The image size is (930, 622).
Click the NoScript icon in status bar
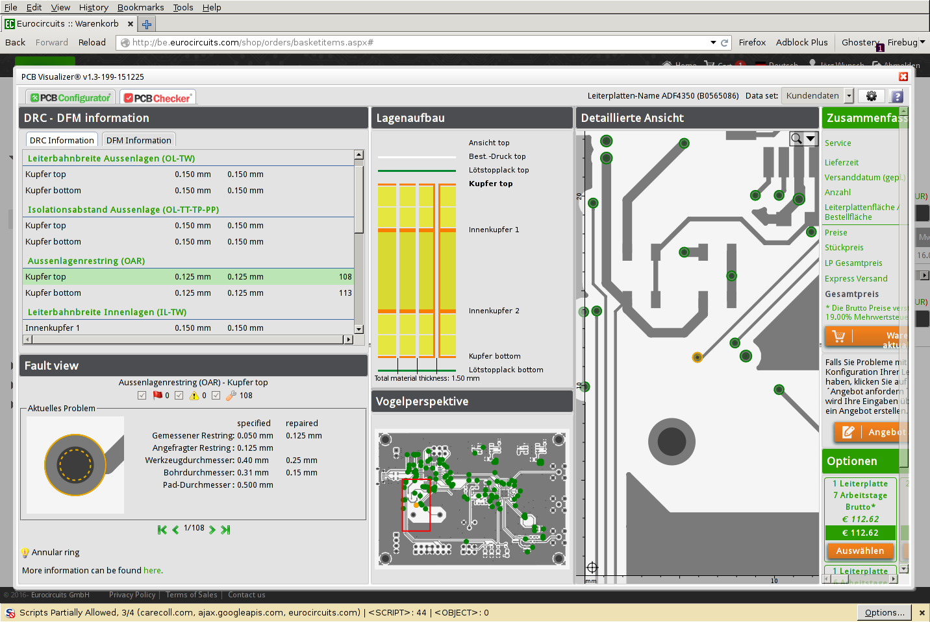(x=10, y=613)
